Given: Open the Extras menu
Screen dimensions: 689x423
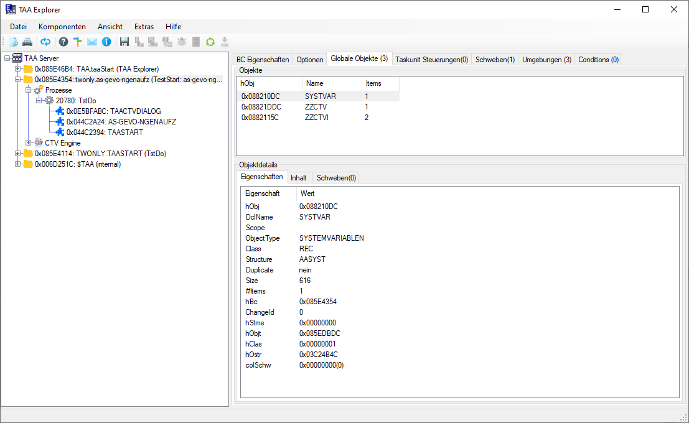Looking at the screenshot, I should click(x=144, y=26).
